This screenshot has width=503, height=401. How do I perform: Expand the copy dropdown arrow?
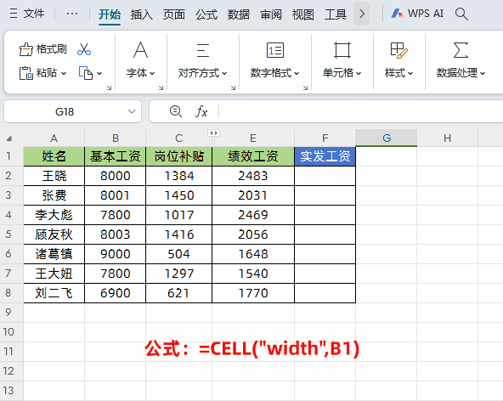(x=99, y=73)
